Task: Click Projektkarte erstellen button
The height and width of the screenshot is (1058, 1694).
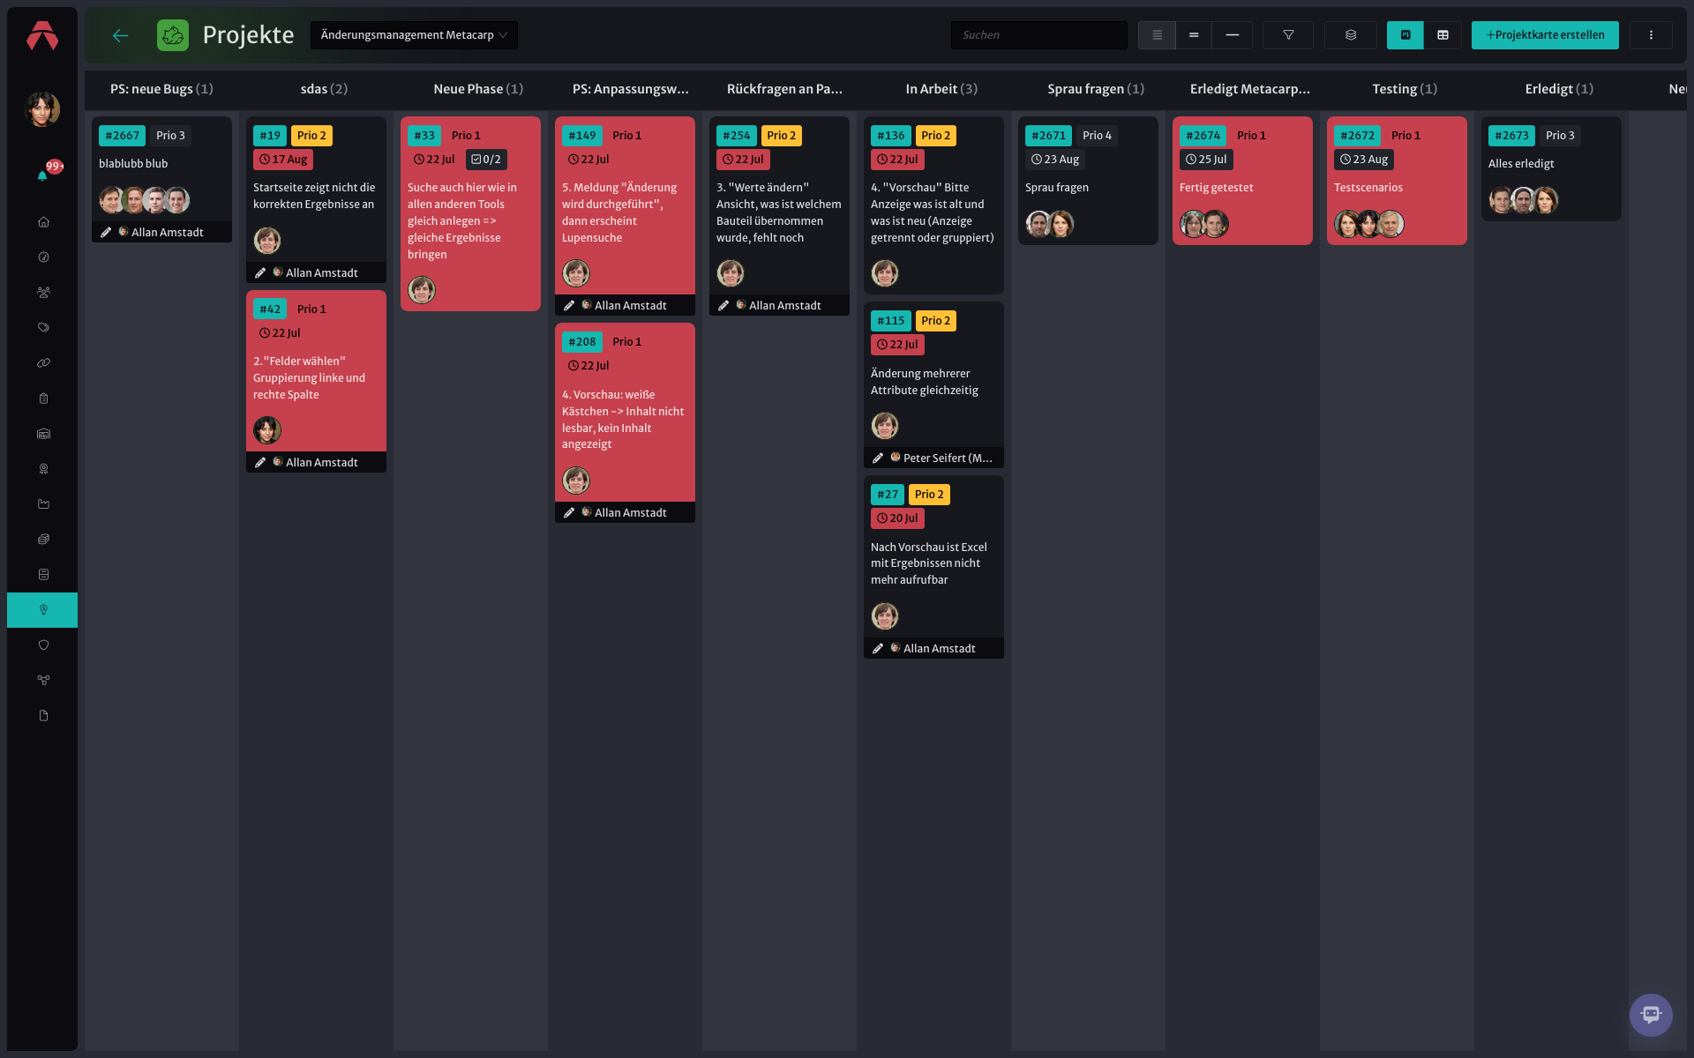Action: coord(1545,35)
